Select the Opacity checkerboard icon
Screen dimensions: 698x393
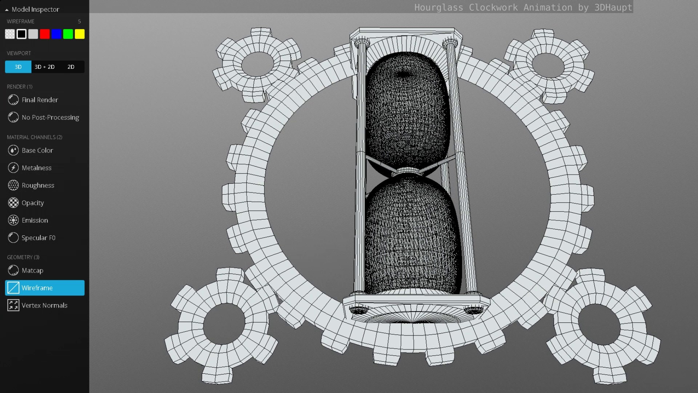pyautogui.click(x=13, y=203)
